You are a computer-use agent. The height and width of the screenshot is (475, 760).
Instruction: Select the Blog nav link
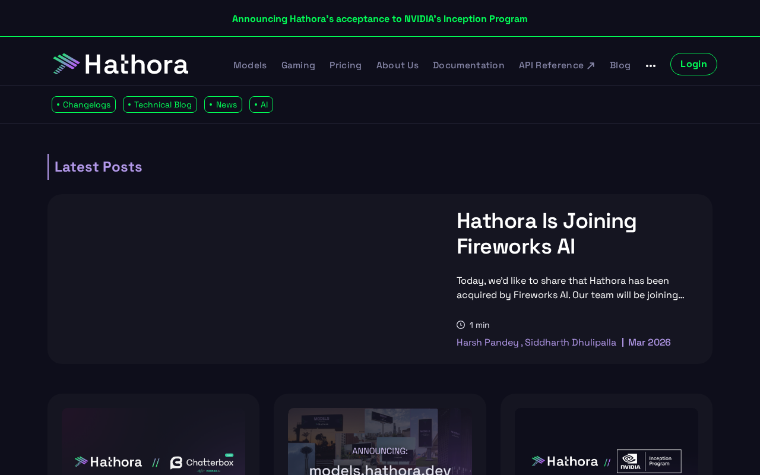click(620, 65)
